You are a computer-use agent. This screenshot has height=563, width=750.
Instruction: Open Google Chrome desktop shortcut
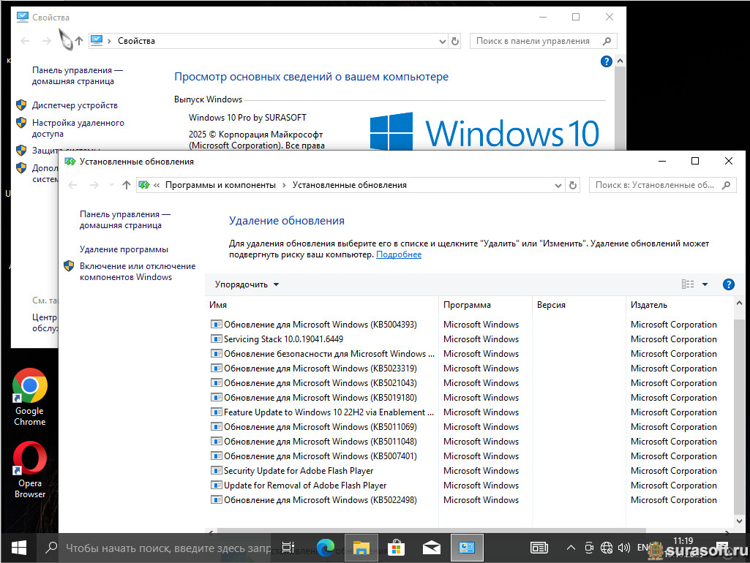[x=30, y=397]
